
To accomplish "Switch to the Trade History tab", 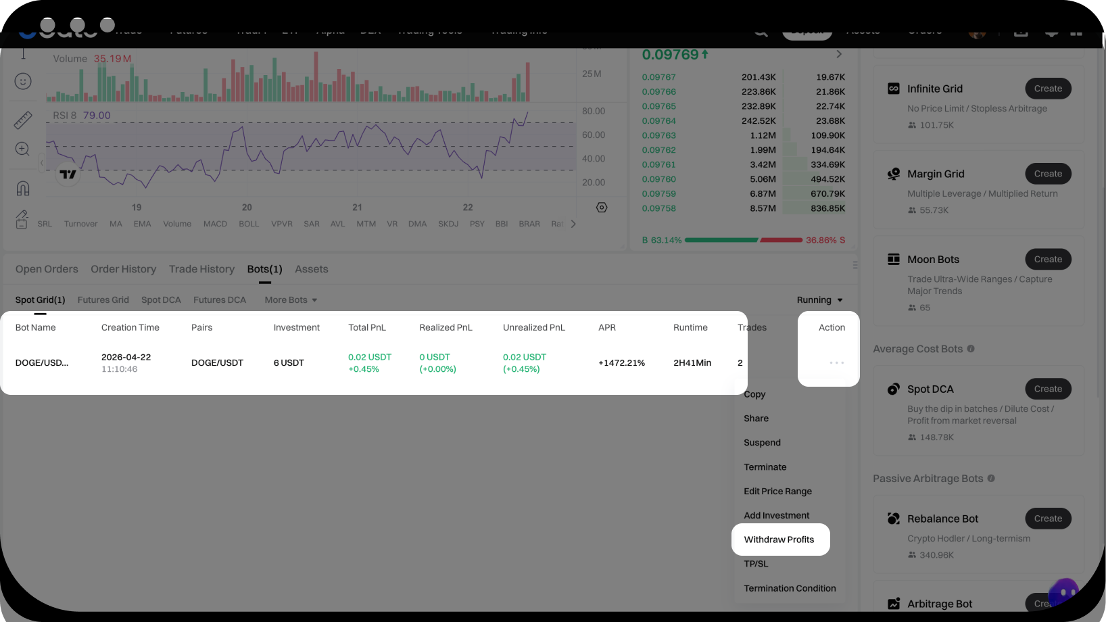I will [x=201, y=269].
